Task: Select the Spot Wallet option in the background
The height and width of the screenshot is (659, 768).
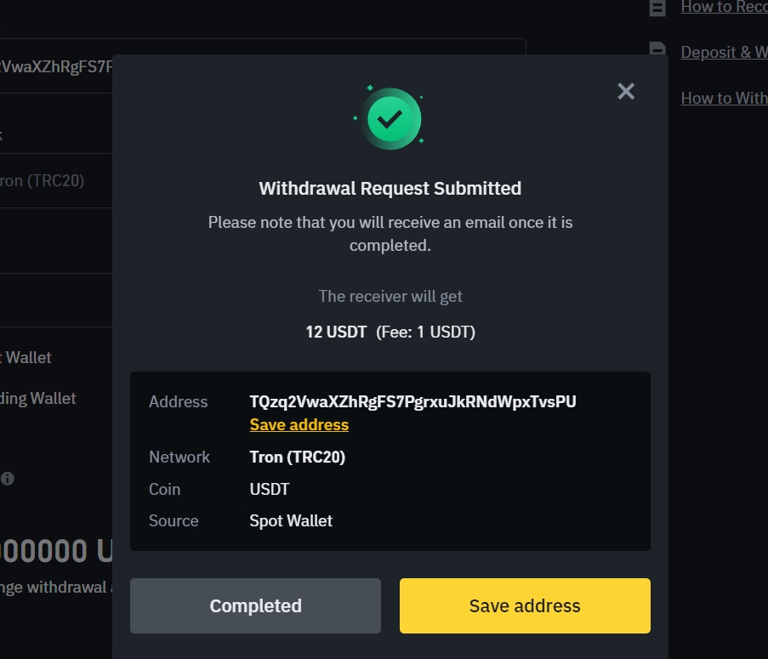Action: 26,357
